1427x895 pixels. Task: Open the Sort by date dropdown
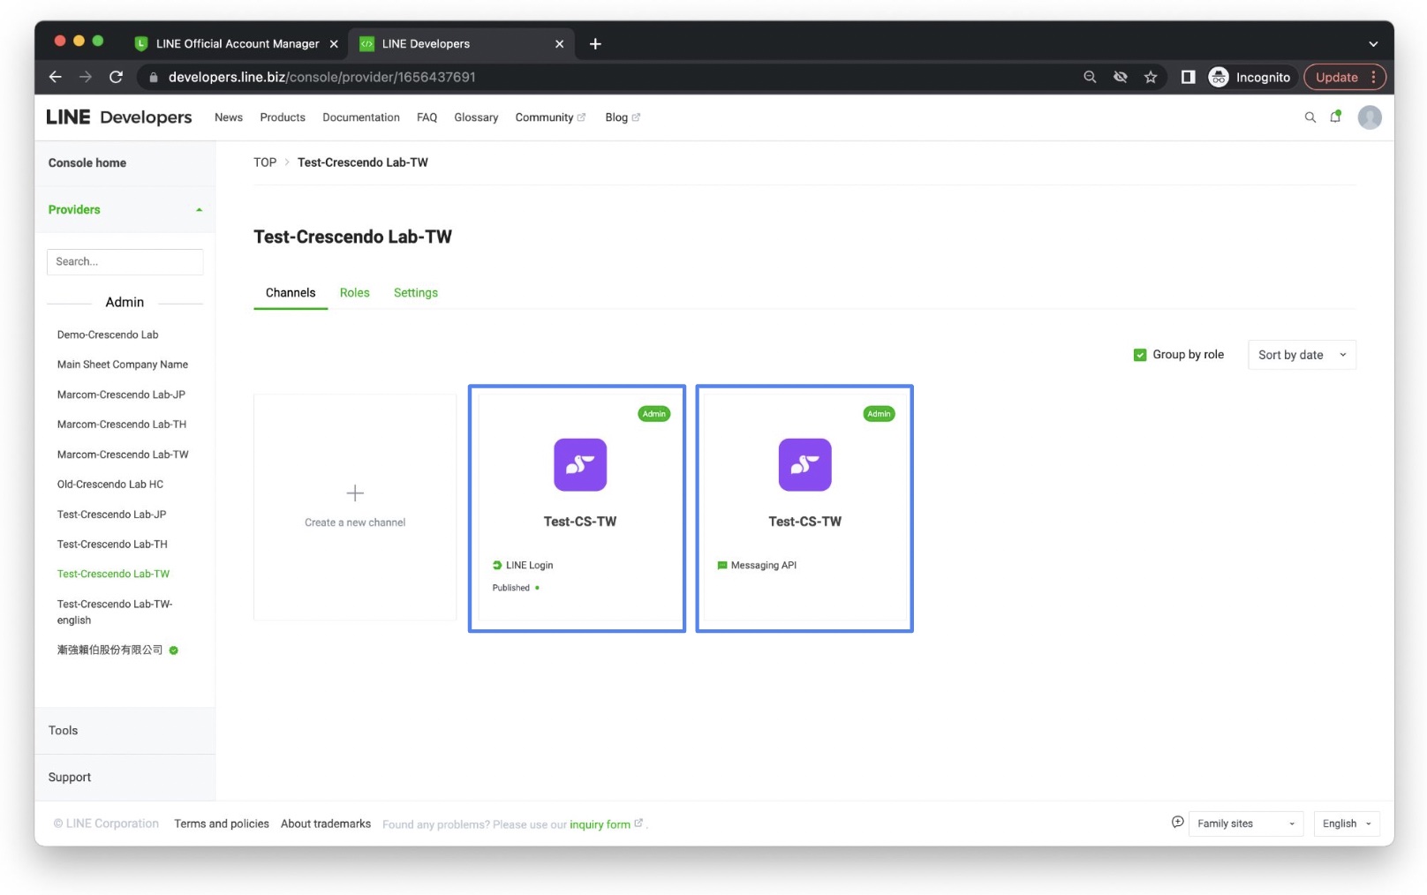(x=1301, y=354)
